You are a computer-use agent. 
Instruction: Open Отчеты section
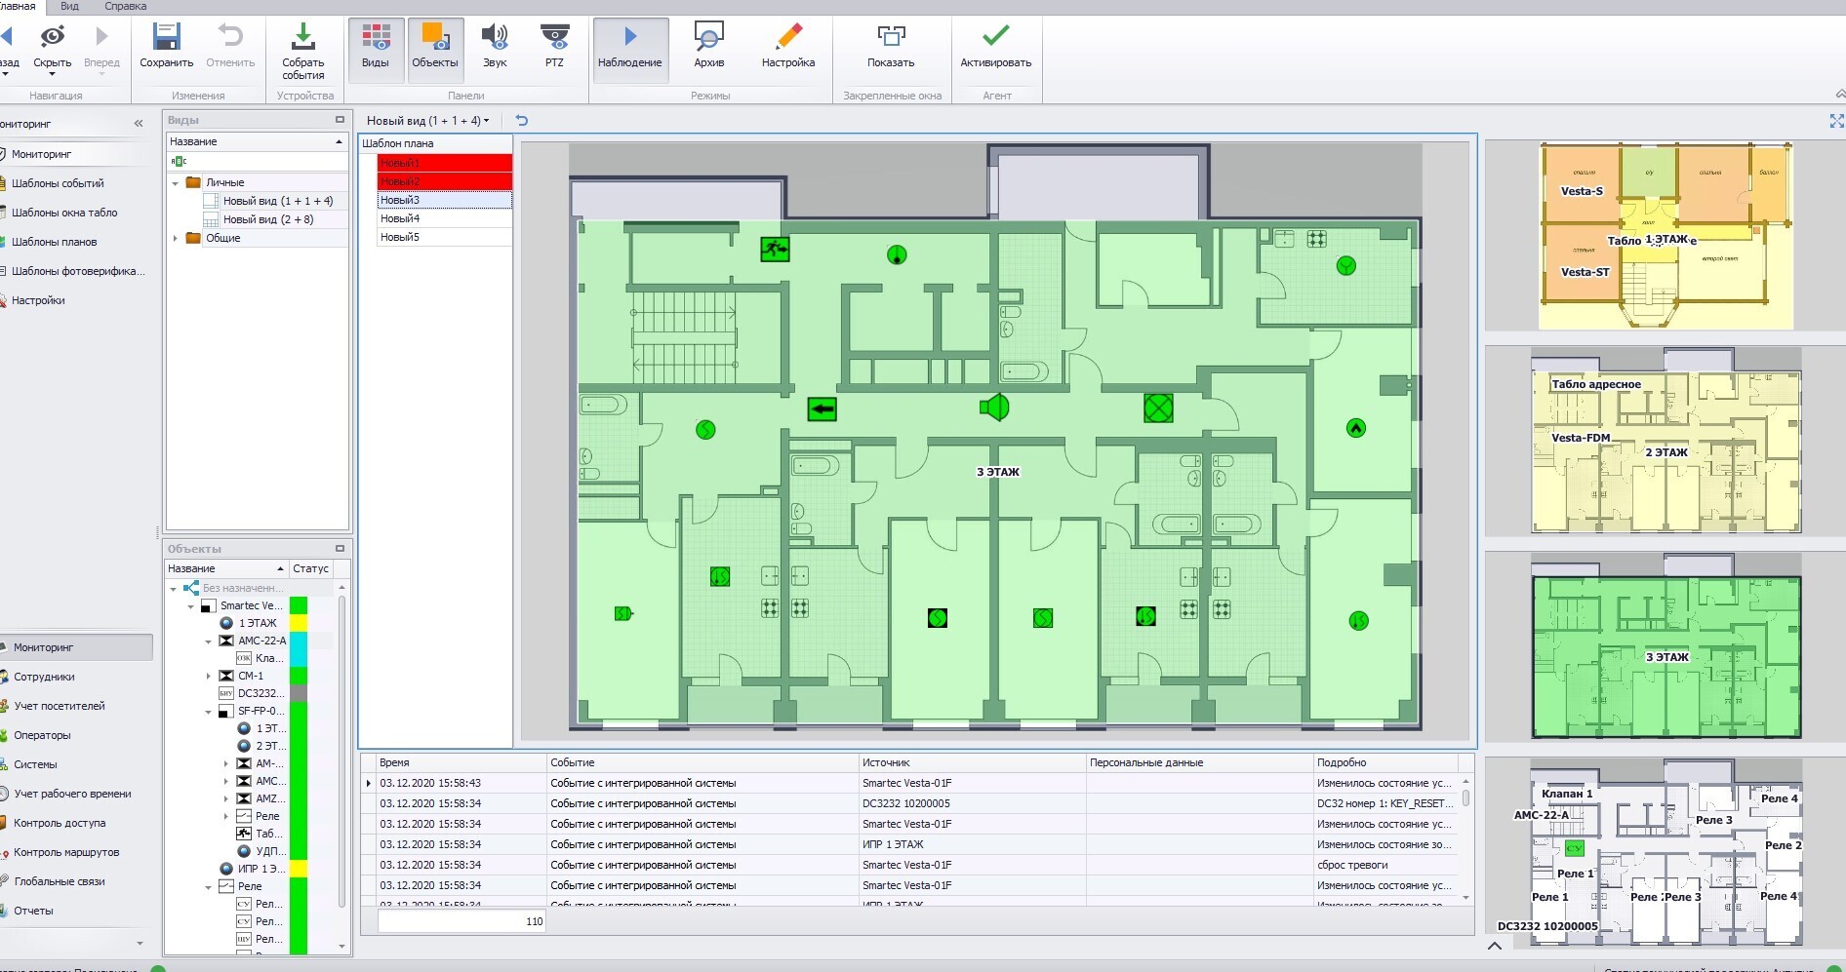click(33, 911)
